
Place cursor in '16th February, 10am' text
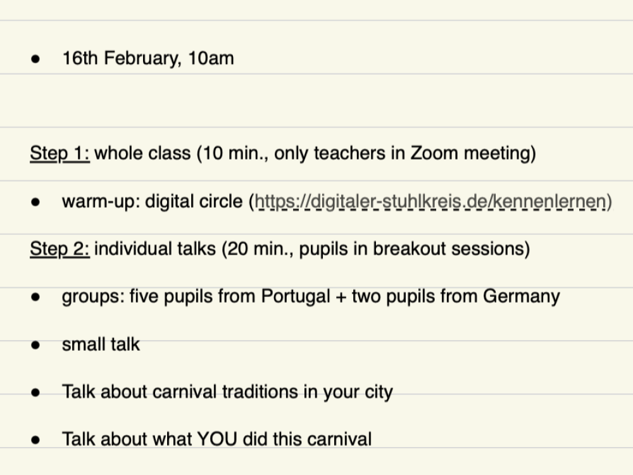coord(148,58)
